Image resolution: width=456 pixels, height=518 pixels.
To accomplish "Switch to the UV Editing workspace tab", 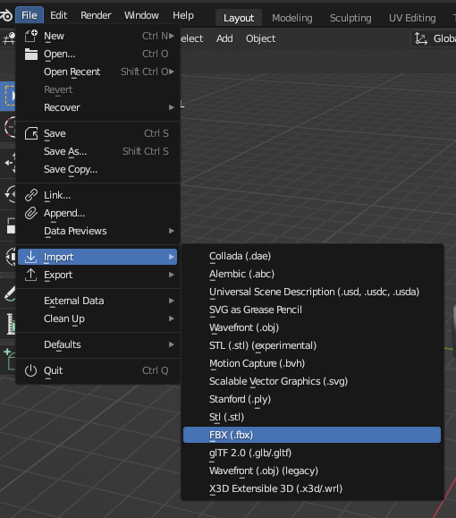I will 412,18.
